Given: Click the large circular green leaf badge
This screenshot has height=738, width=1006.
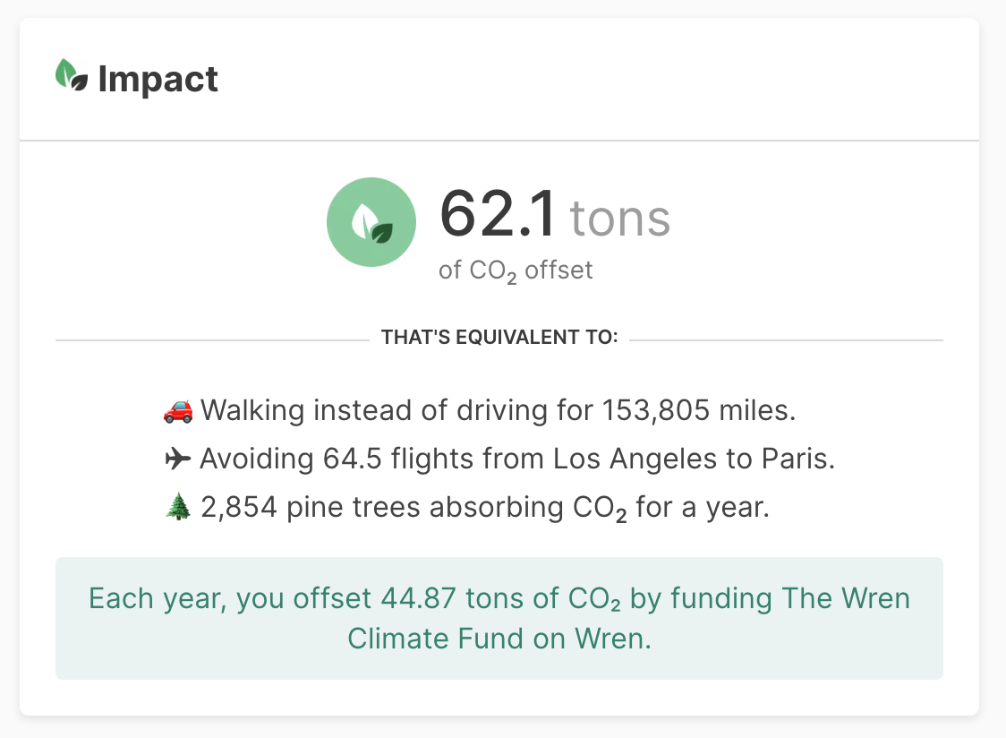Looking at the screenshot, I should click(x=371, y=222).
